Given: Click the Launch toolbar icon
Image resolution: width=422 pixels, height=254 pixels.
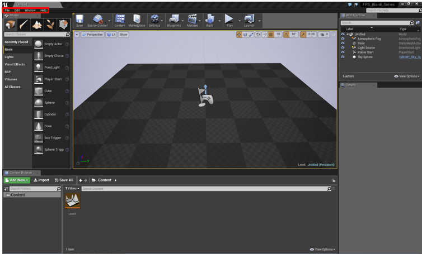Looking at the screenshot, I should (249, 21).
